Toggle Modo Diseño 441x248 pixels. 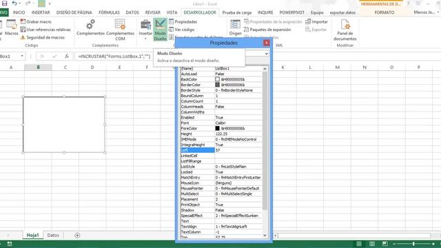pyautogui.click(x=160, y=30)
